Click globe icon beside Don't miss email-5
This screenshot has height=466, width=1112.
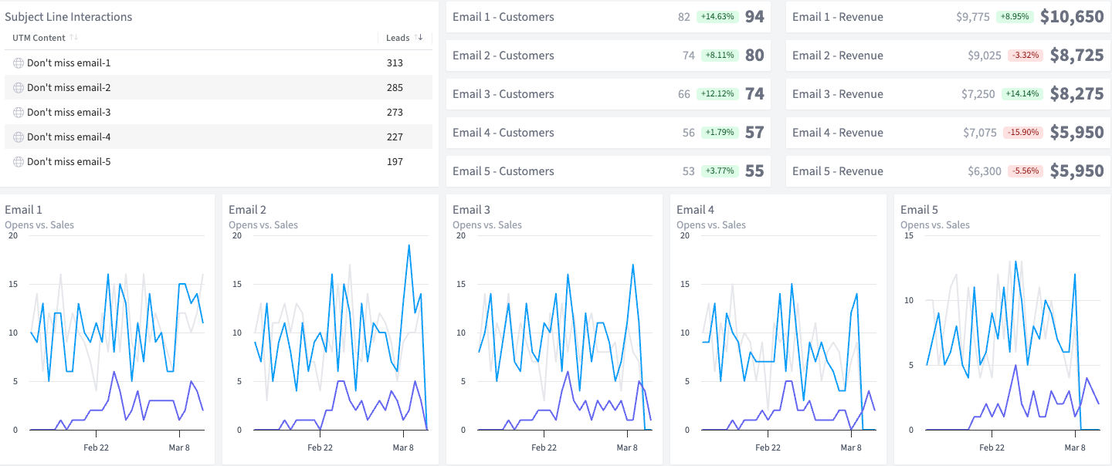(19, 162)
